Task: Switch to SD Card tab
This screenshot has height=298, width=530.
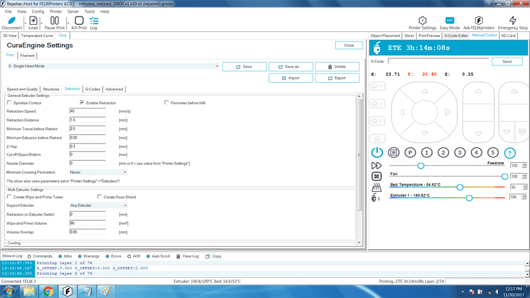Action: [508, 36]
